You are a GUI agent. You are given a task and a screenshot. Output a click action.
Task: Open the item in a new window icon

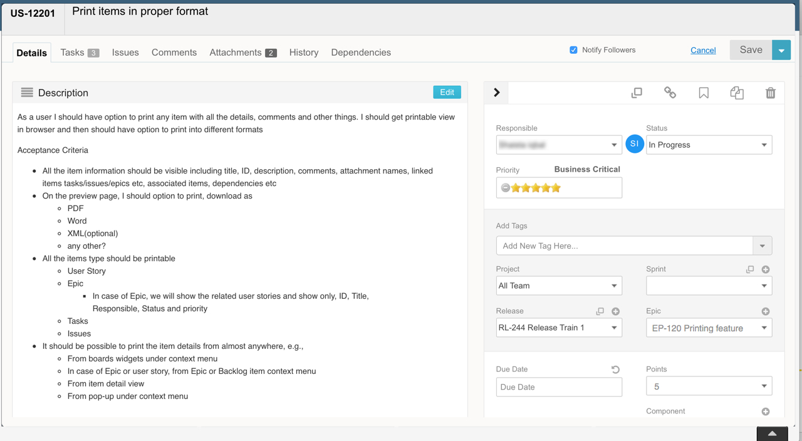[x=637, y=92]
